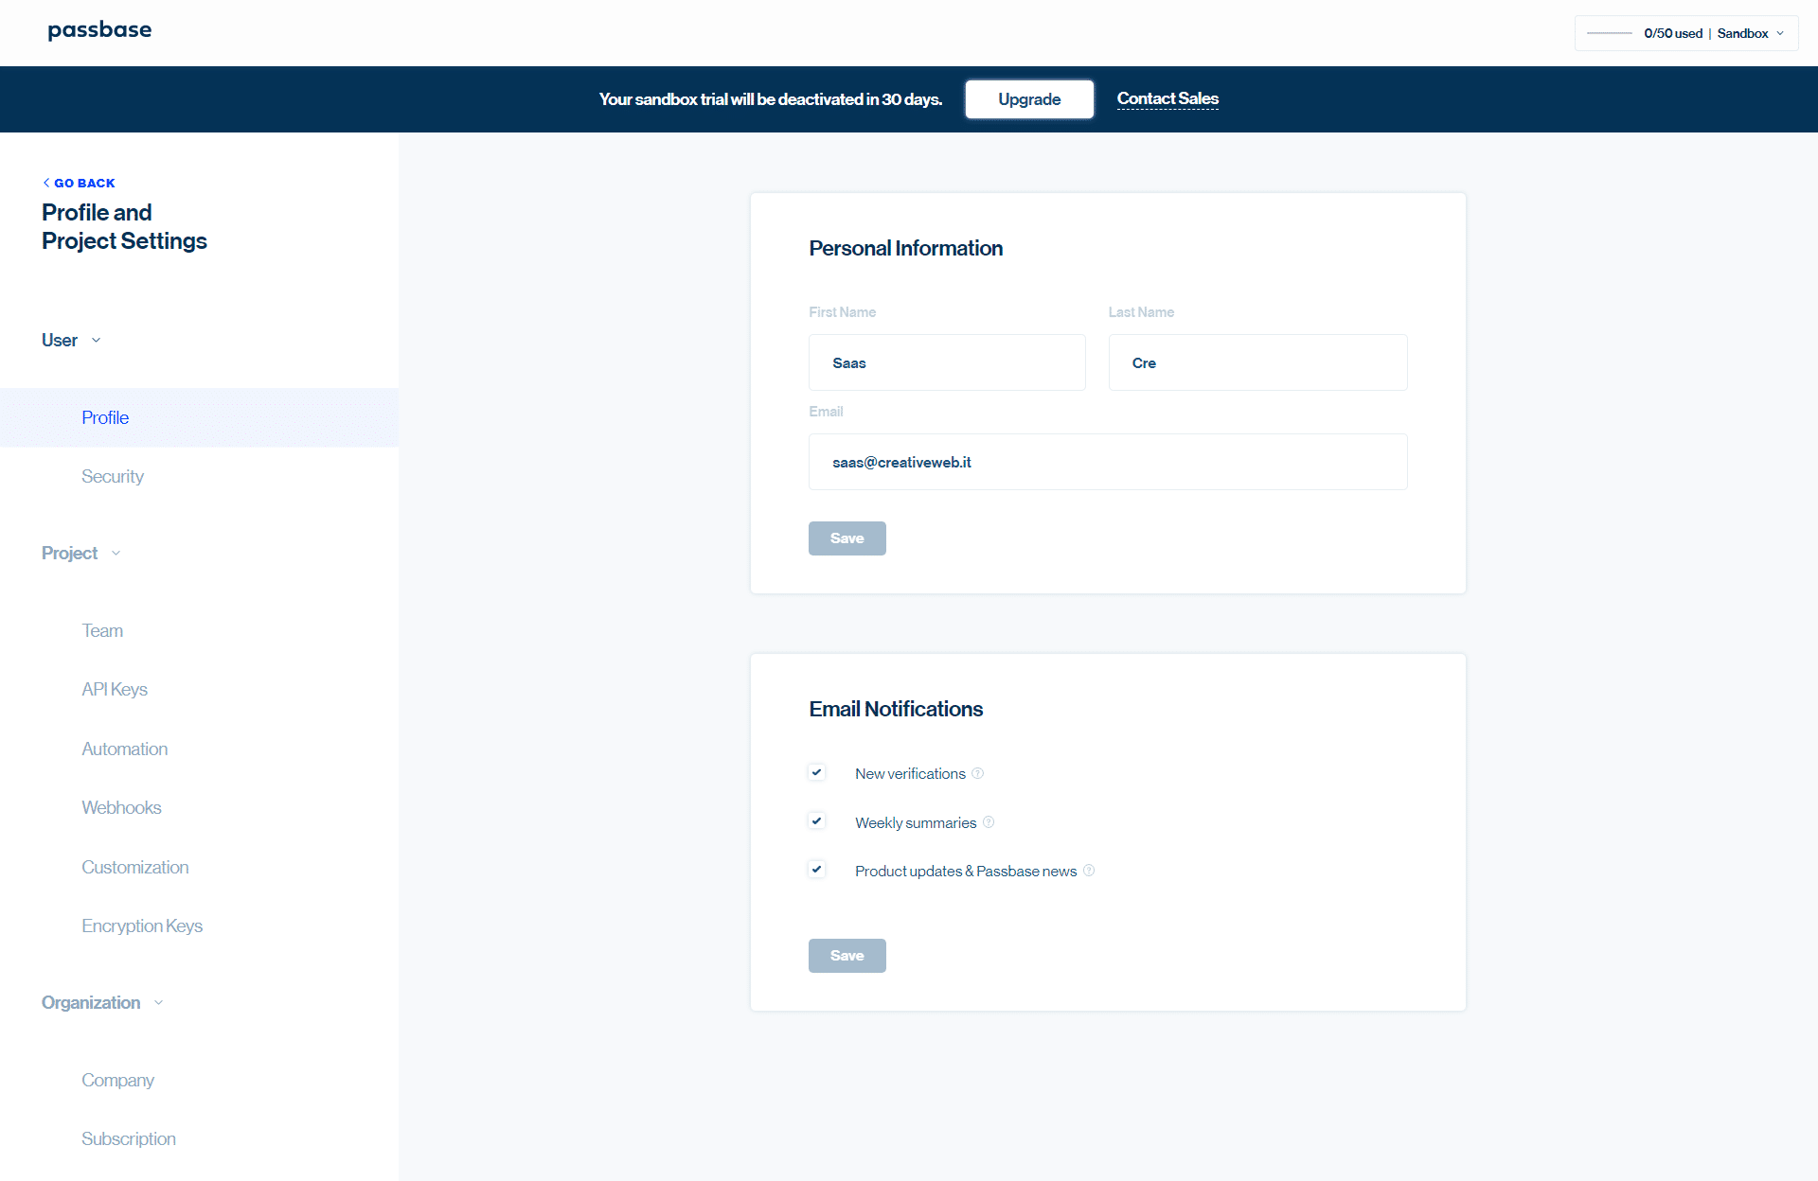
Task: Click the Contact Sales link
Action: (x=1166, y=98)
